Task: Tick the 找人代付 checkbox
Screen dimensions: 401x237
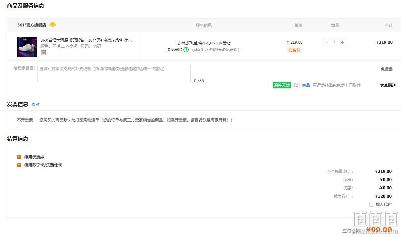Action: [x=372, y=204]
